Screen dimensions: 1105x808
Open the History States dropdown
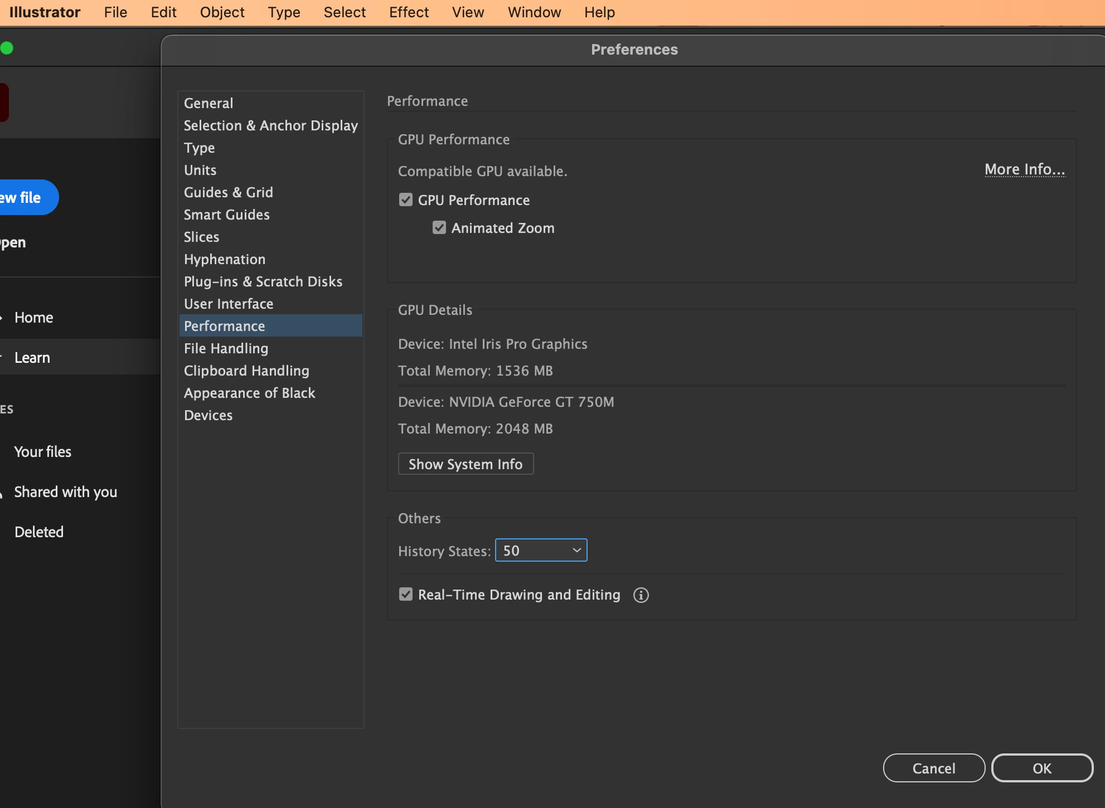tap(541, 551)
